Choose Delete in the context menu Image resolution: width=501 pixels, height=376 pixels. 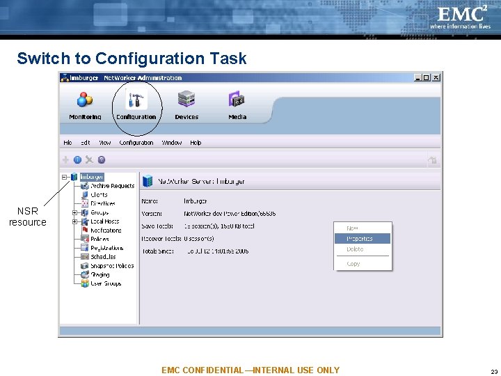pos(363,249)
